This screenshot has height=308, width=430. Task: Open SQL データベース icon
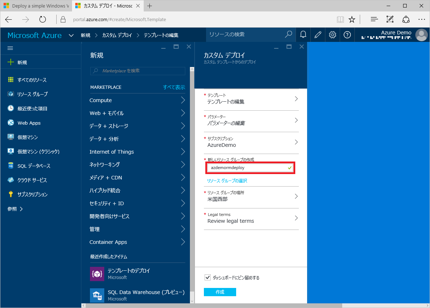click(11, 165)
